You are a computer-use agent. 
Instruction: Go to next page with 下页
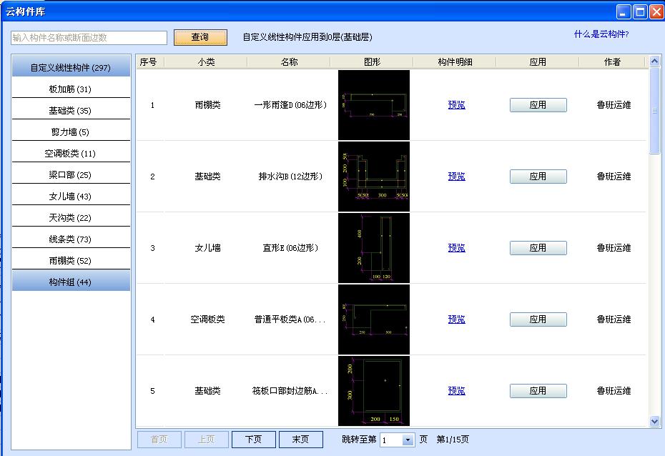tap(254, 440)
